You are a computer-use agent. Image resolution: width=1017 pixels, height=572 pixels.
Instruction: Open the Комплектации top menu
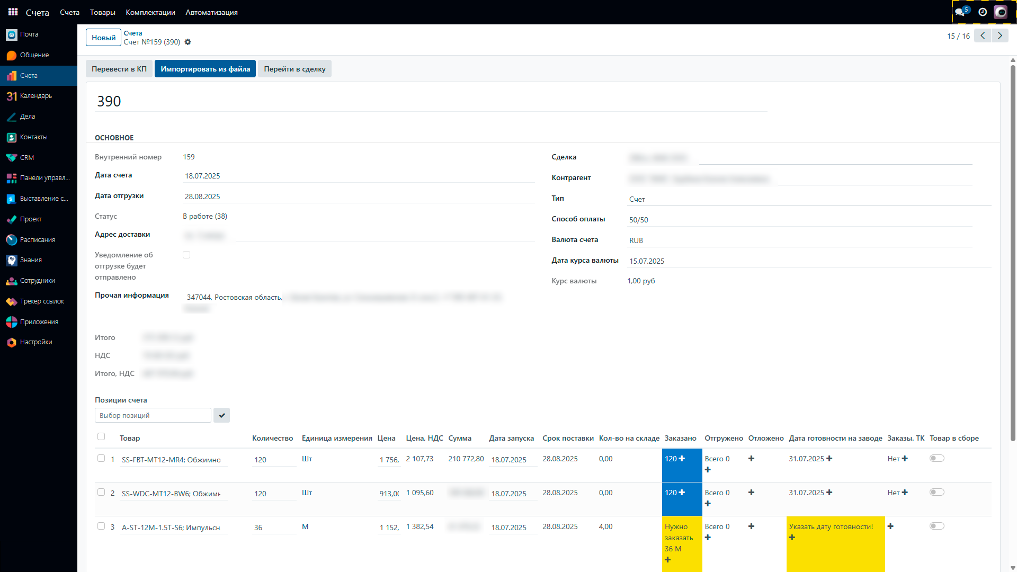tap(150, 12)
